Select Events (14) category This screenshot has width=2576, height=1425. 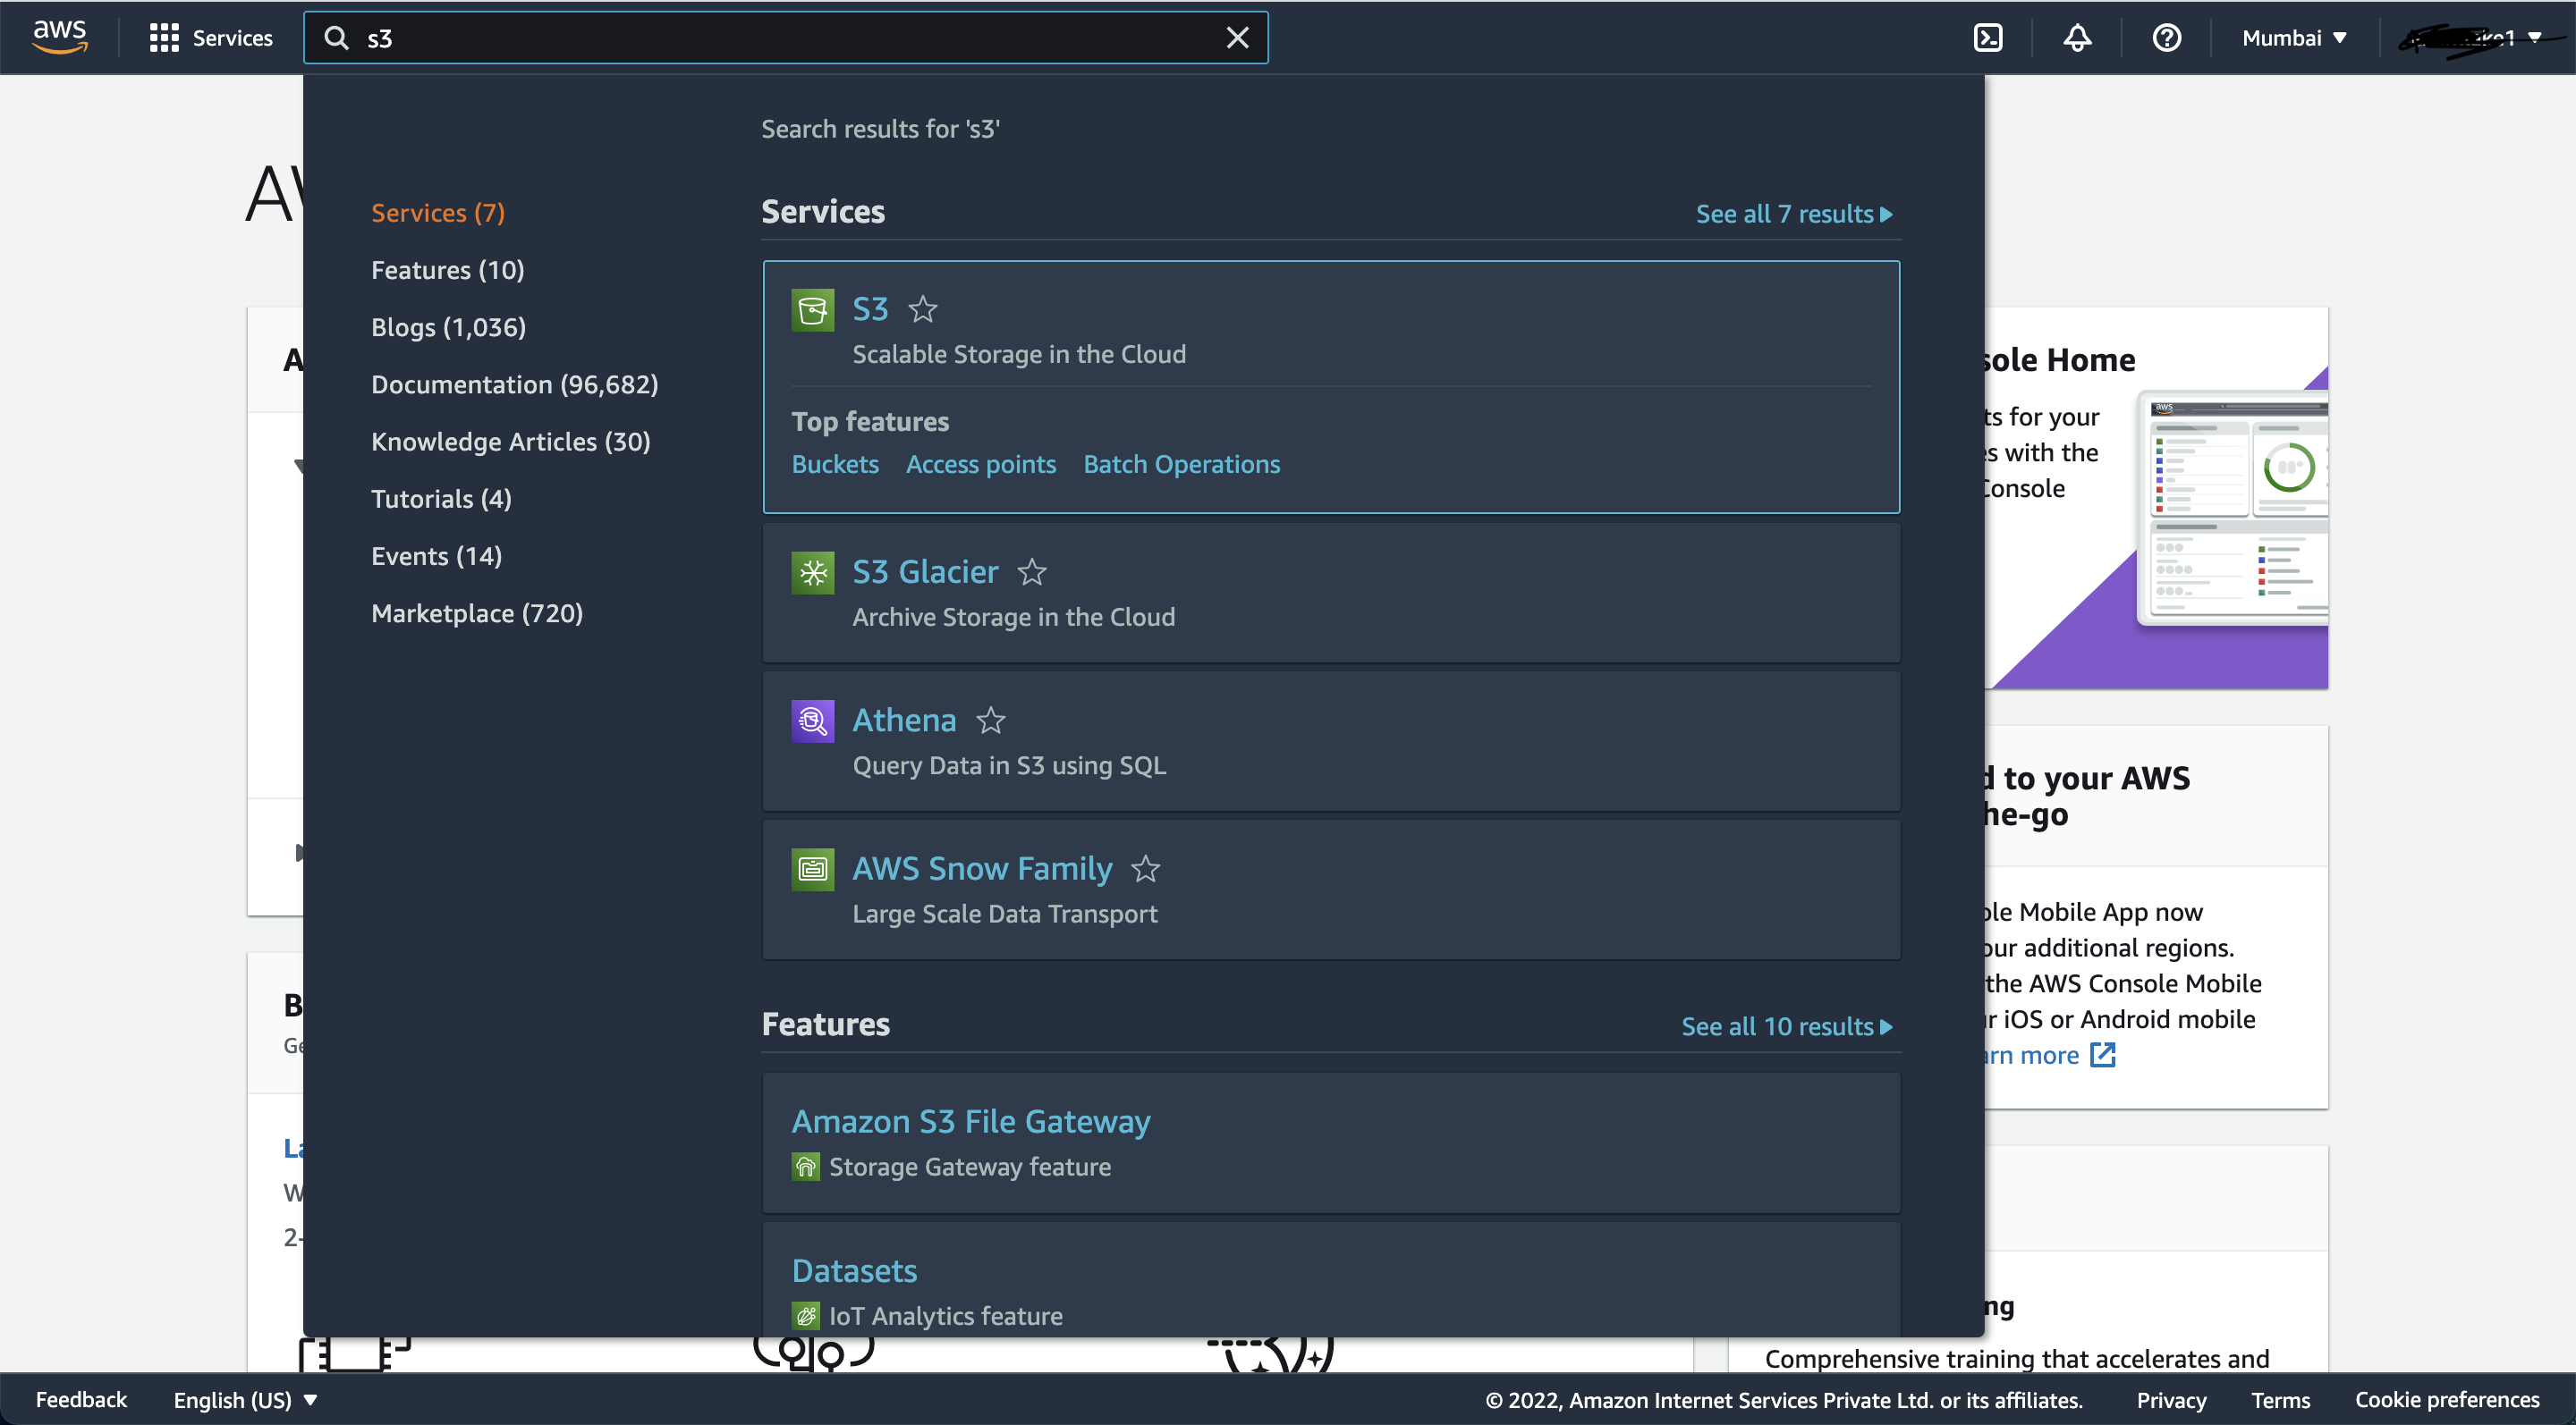(x=437, y=556)
